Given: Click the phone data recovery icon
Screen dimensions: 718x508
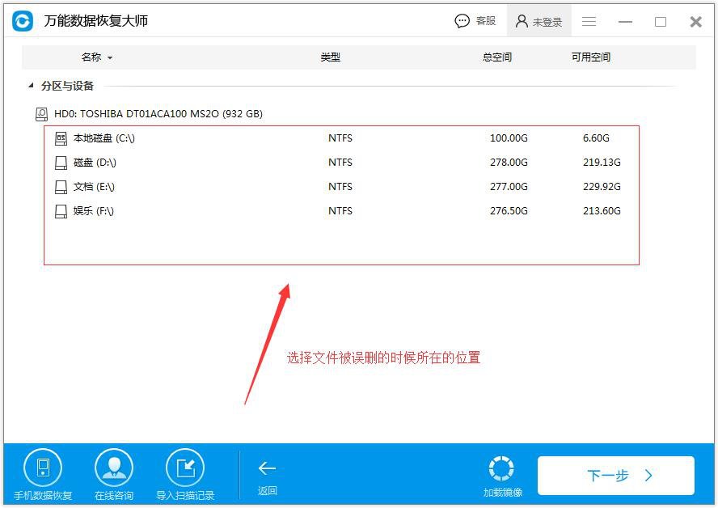Looking at the screenshot, I should [x=43, y=467].
